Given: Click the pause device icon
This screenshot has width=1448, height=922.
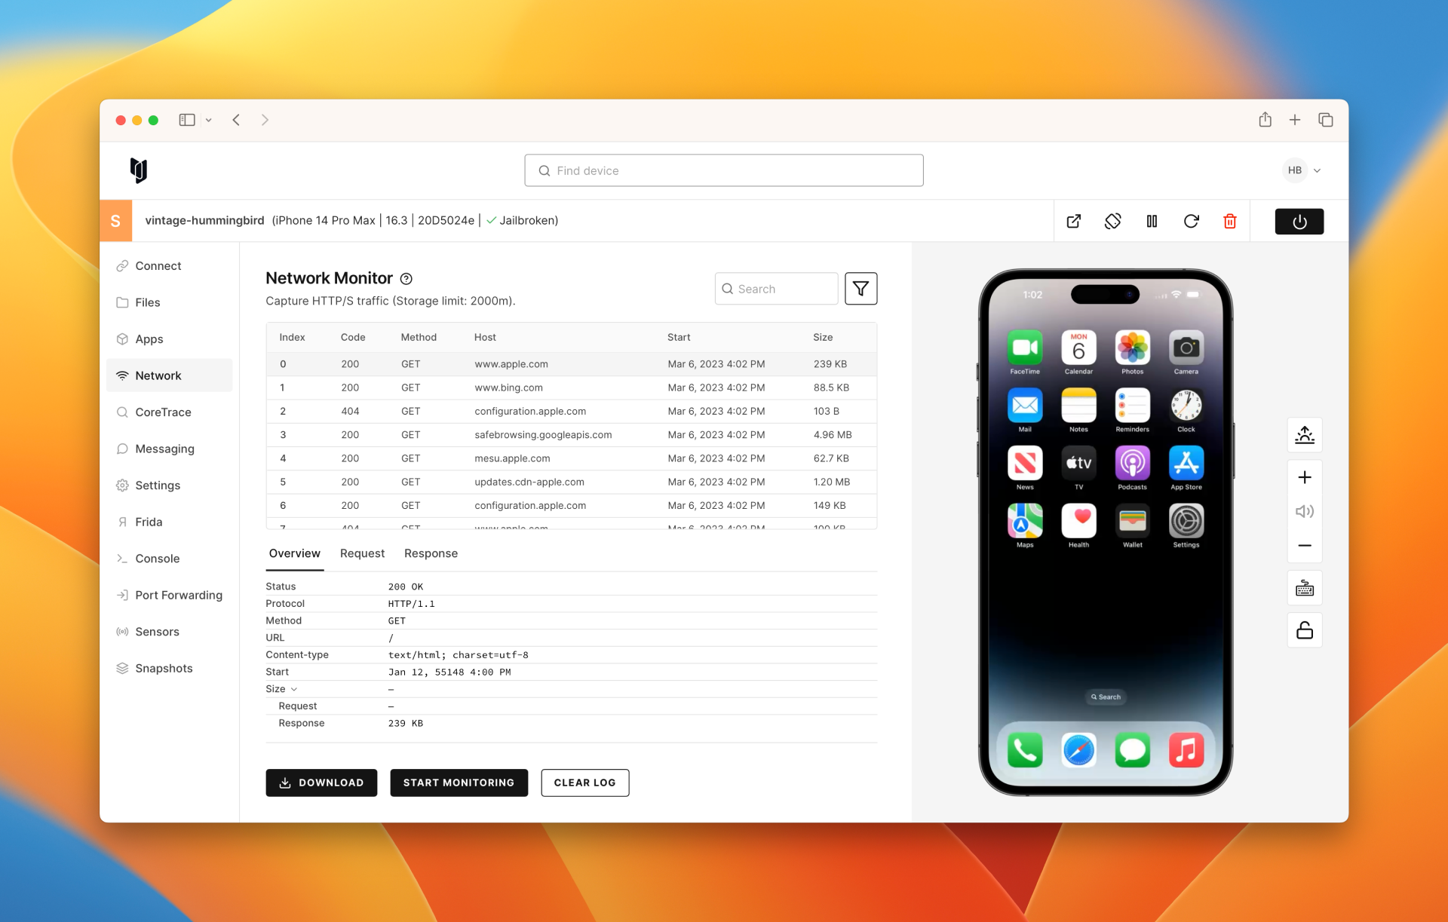Looking at the screenshot, I should (1152, 221).
